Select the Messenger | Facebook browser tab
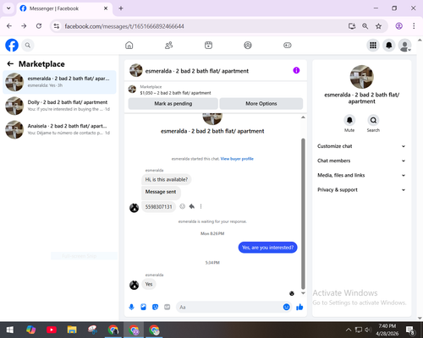The image size is (423, 338). pos(64,8)
